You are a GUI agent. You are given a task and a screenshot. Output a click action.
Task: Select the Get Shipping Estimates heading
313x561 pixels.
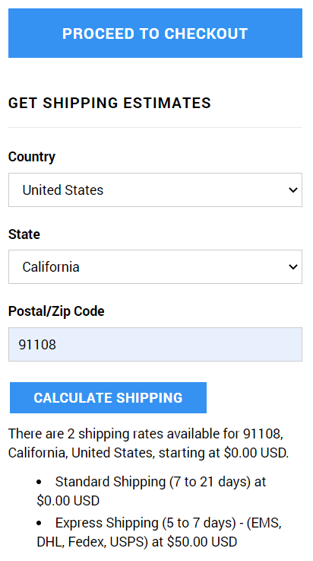109,103
